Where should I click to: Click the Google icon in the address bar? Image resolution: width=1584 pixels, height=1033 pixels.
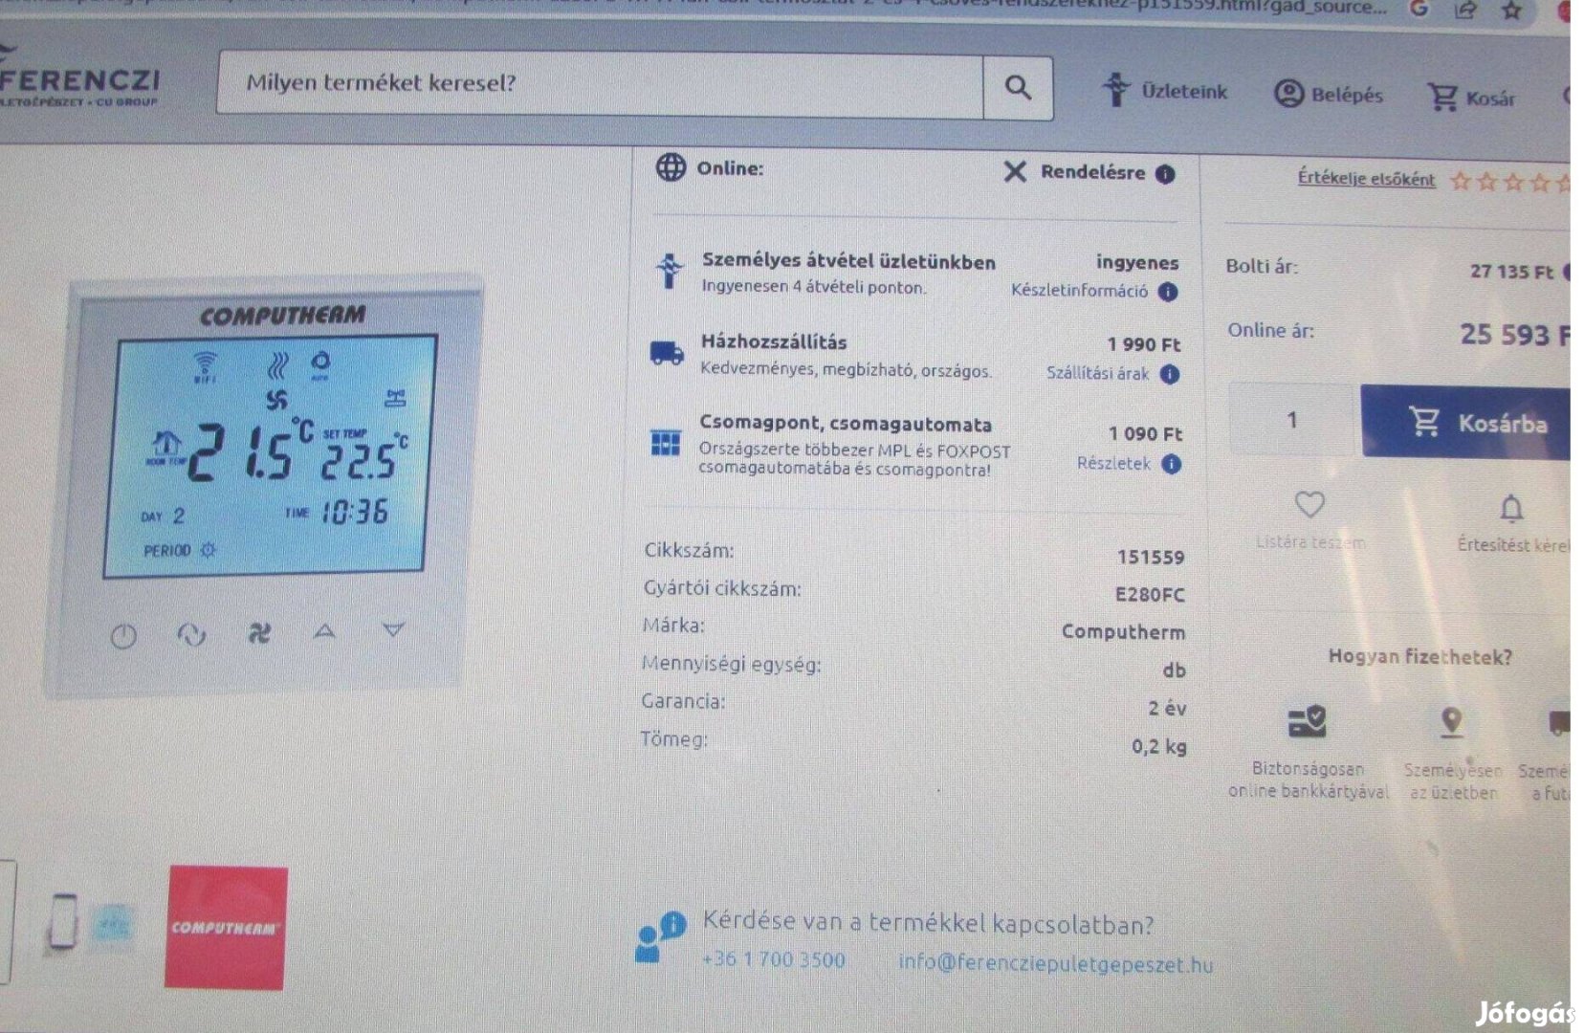[x=1419, y=9]
